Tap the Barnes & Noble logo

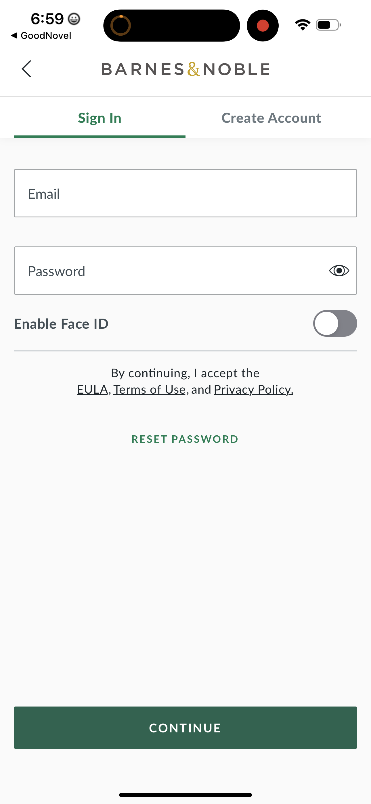(x=185, y=69)
